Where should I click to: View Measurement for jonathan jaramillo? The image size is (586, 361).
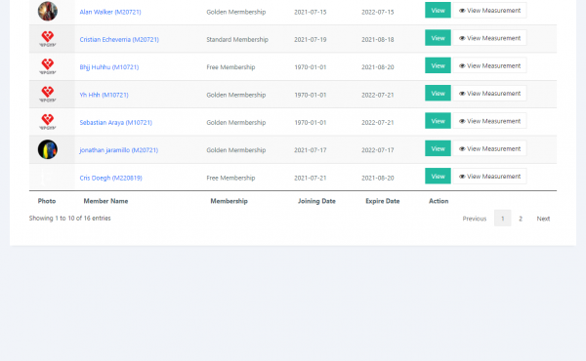pos(489,148)
